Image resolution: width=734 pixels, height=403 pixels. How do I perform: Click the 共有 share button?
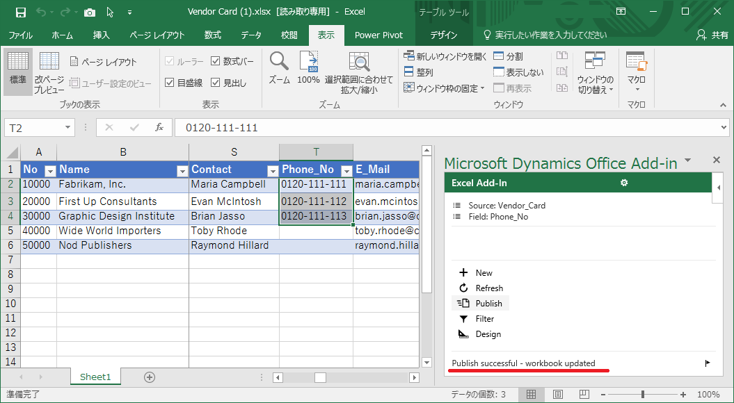click(713, 35)
